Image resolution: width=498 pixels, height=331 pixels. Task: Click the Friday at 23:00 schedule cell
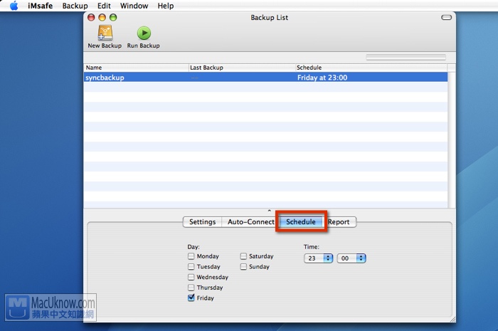click(x=322, y=78)
